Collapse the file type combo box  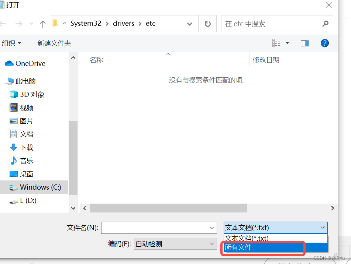276,228
